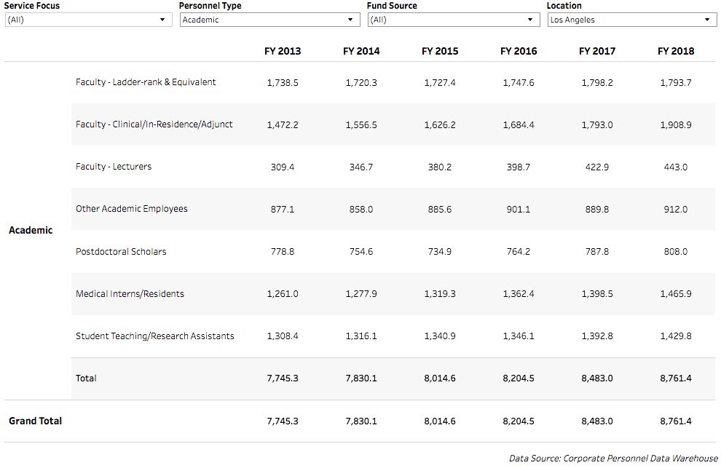Screen dimensions: 721x468
Task: Click the Fund Source filter label
Action: pyautogui.click(x=392, y=6)
